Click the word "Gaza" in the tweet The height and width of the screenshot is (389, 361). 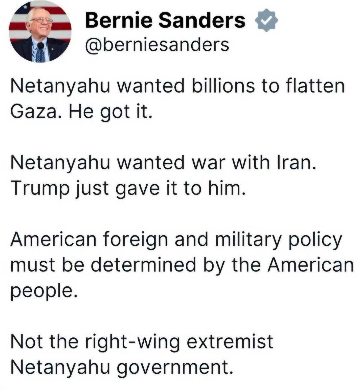click(x=33, y=111)
